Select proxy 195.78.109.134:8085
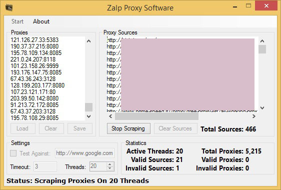Screen dimensions: 281x190 coord(36,53)
